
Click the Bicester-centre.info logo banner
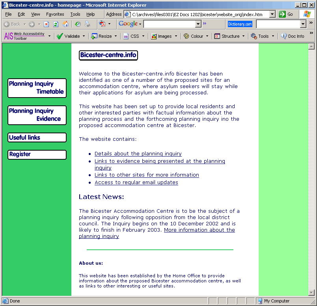point(108,55)
